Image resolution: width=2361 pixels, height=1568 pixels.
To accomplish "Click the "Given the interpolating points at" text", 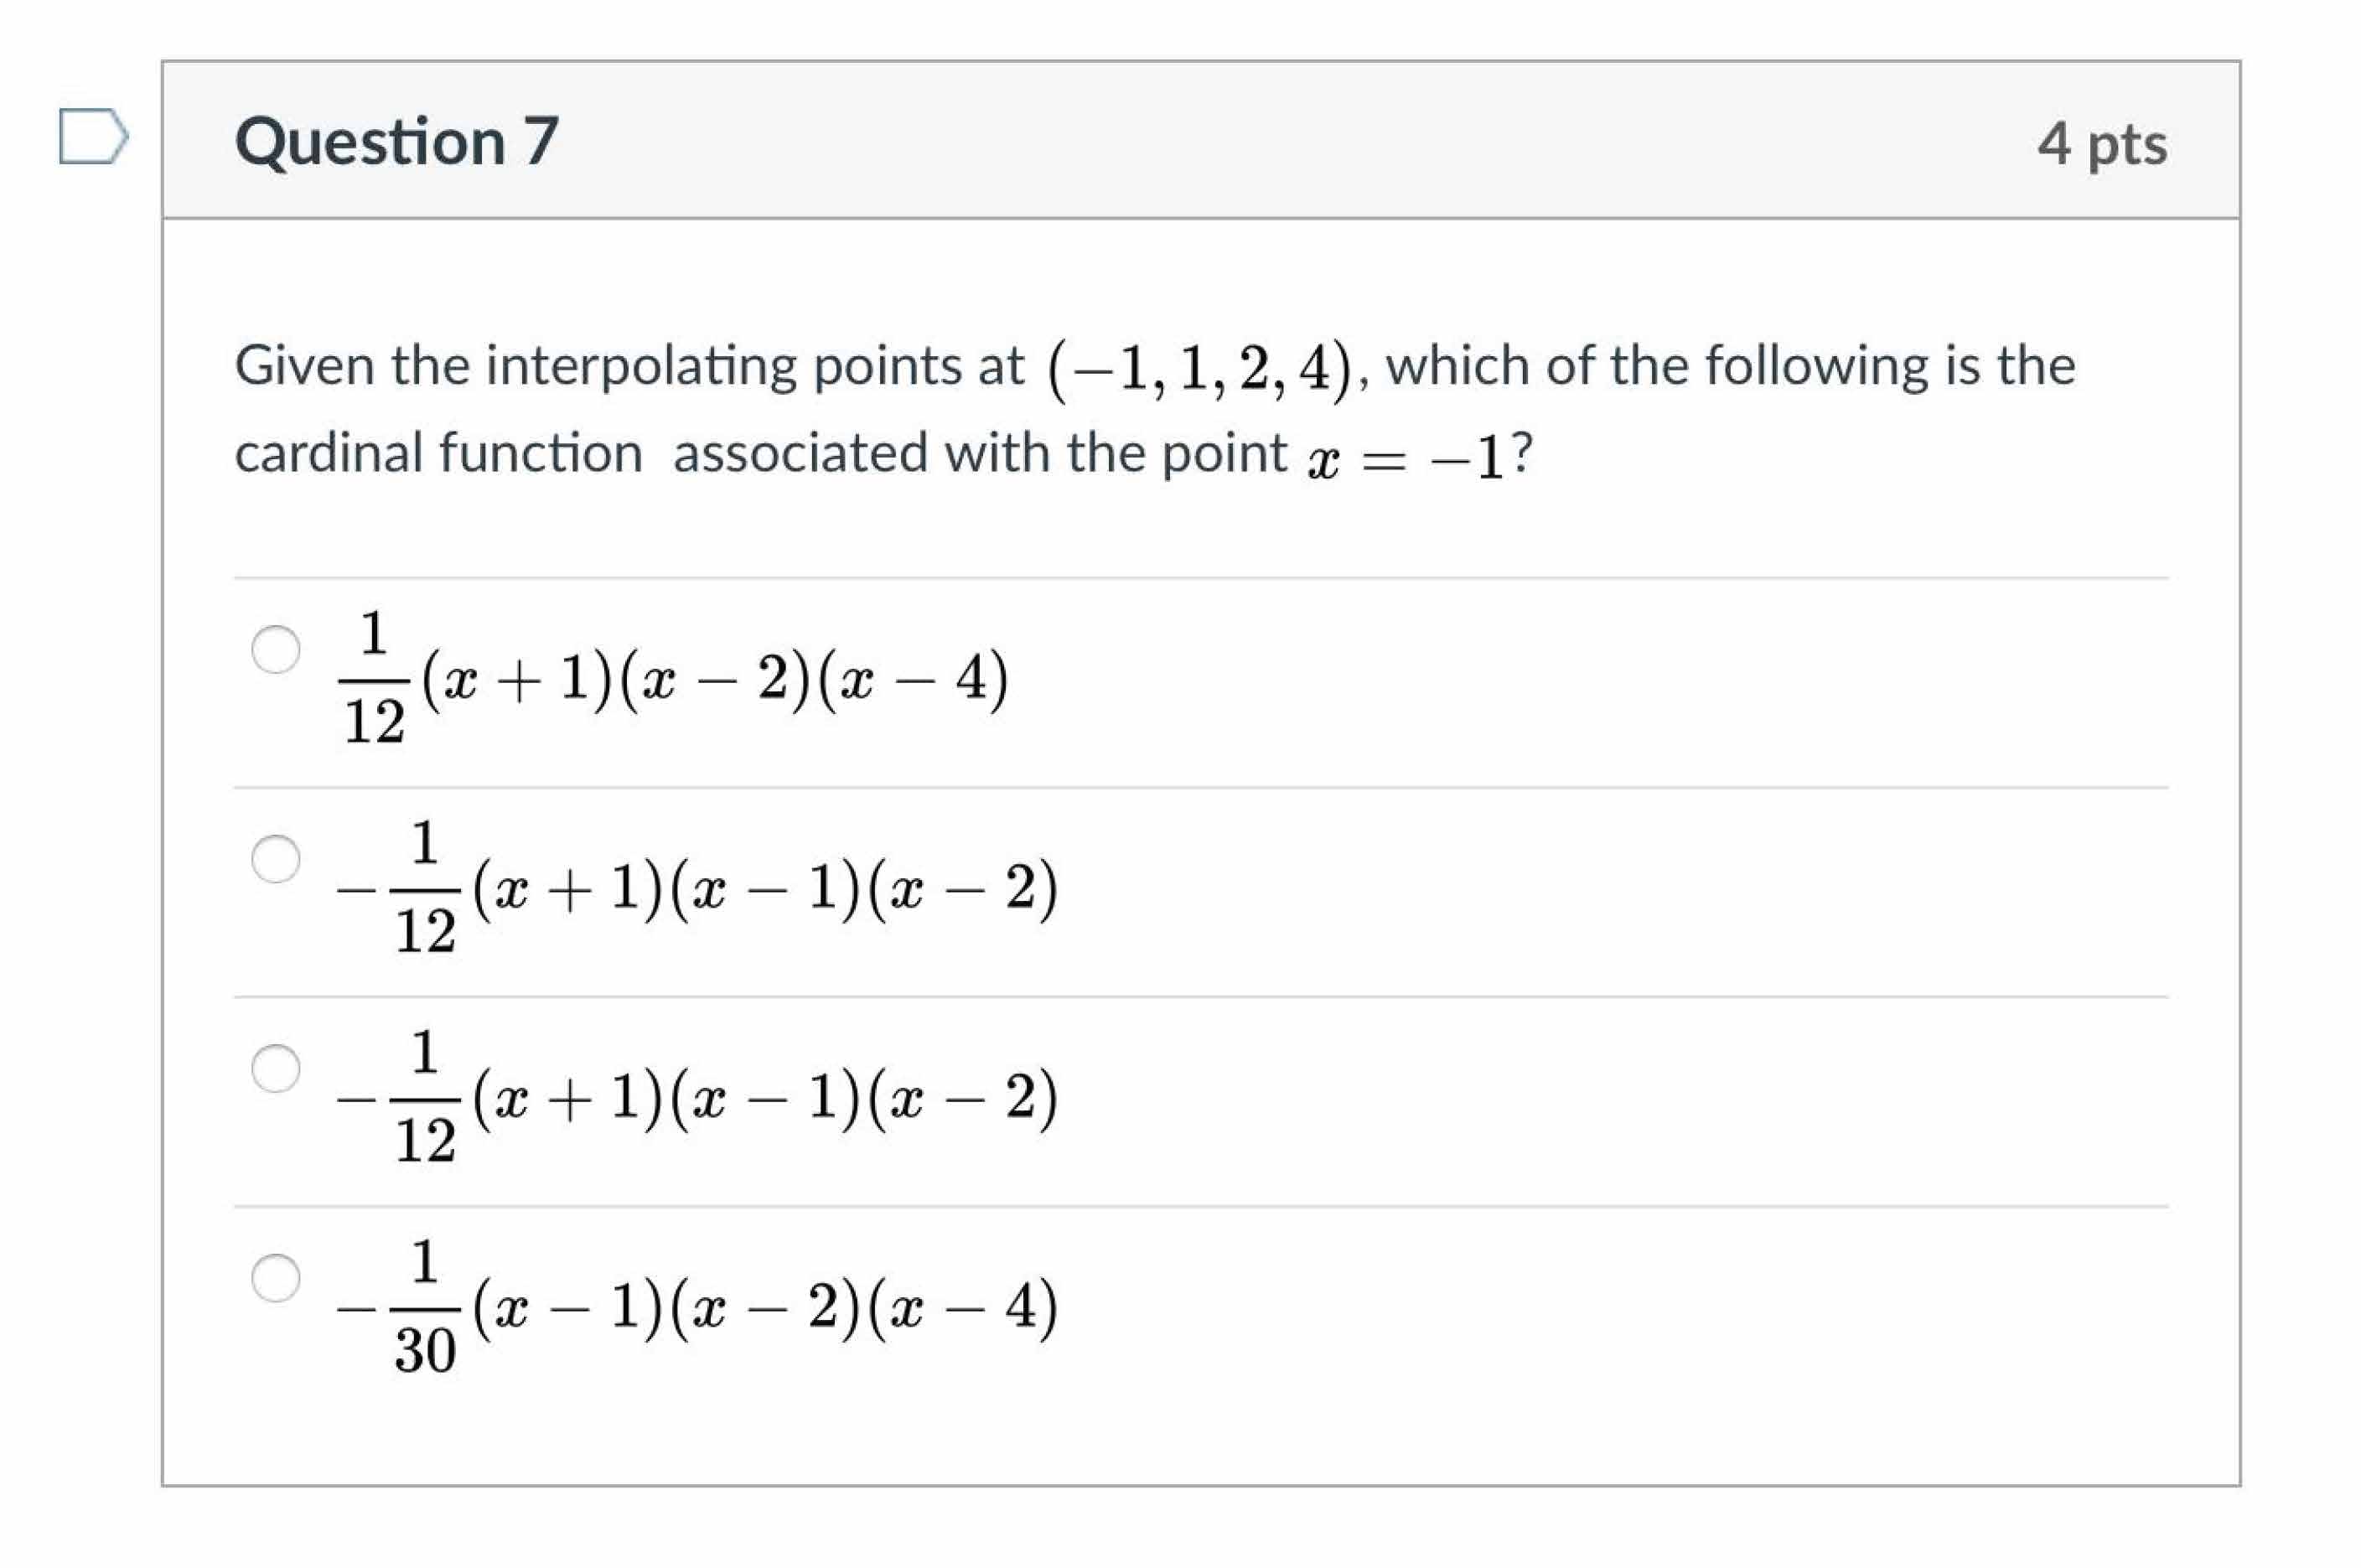I will (629, 366).
